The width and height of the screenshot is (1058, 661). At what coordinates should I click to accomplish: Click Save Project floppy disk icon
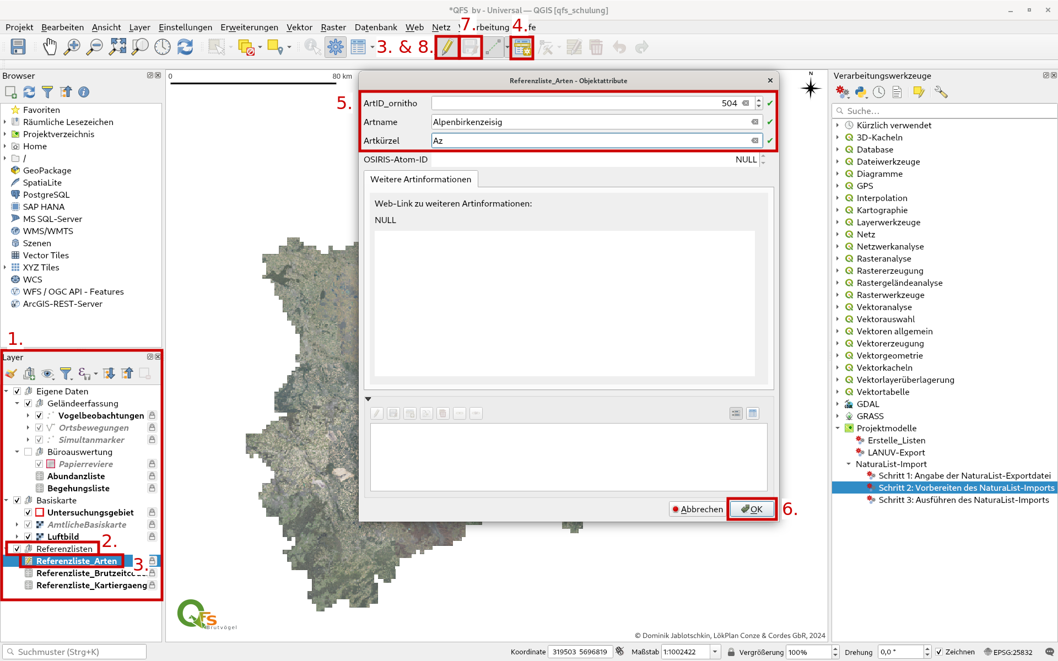coord(18,47)
